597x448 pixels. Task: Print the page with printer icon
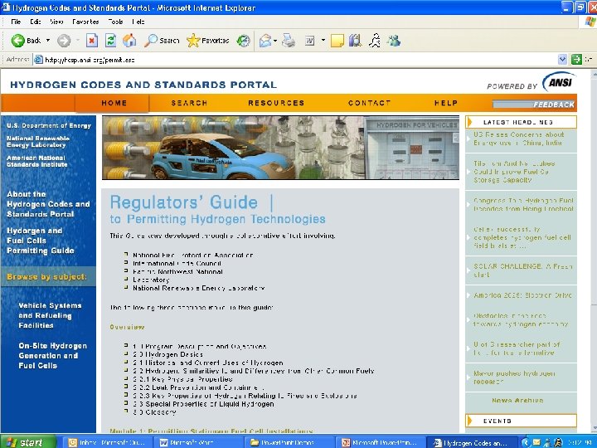click(x=289, y=41)
